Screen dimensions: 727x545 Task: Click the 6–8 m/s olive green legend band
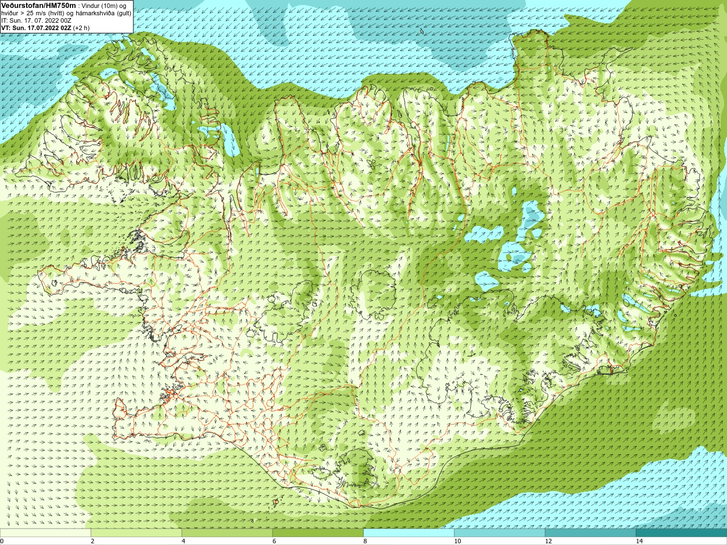tap(318, 533)
